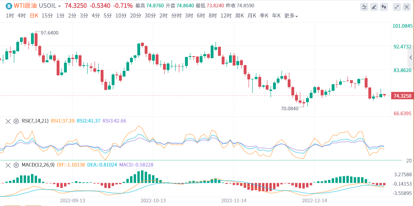This screenshot has height=206, width=414.
Task: Select the 月K monthly chart
Action: [252, 16]
